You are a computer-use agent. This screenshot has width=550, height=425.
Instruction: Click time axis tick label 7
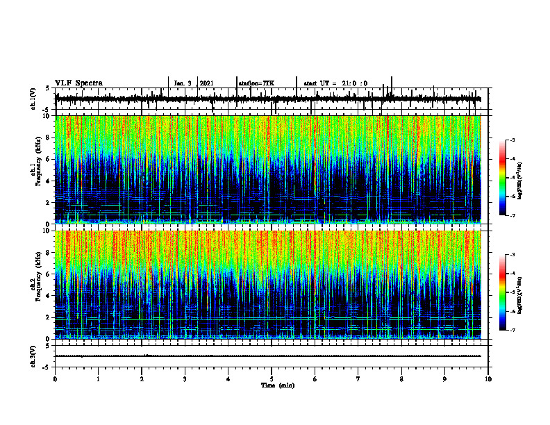(358, 379)
